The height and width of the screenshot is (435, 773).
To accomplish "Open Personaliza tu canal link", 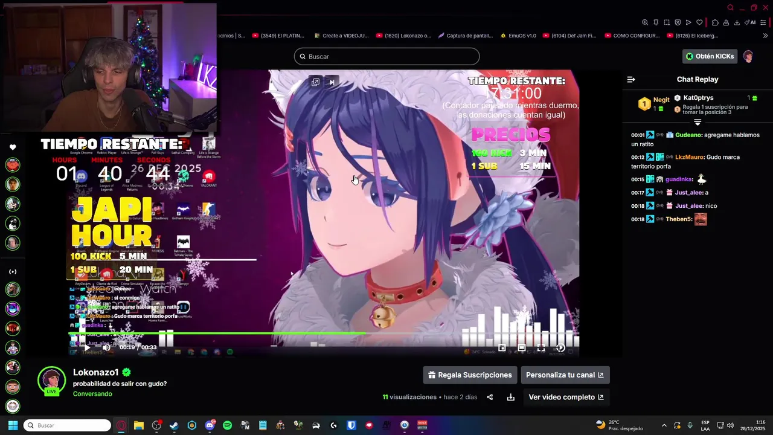I will 565,375.
